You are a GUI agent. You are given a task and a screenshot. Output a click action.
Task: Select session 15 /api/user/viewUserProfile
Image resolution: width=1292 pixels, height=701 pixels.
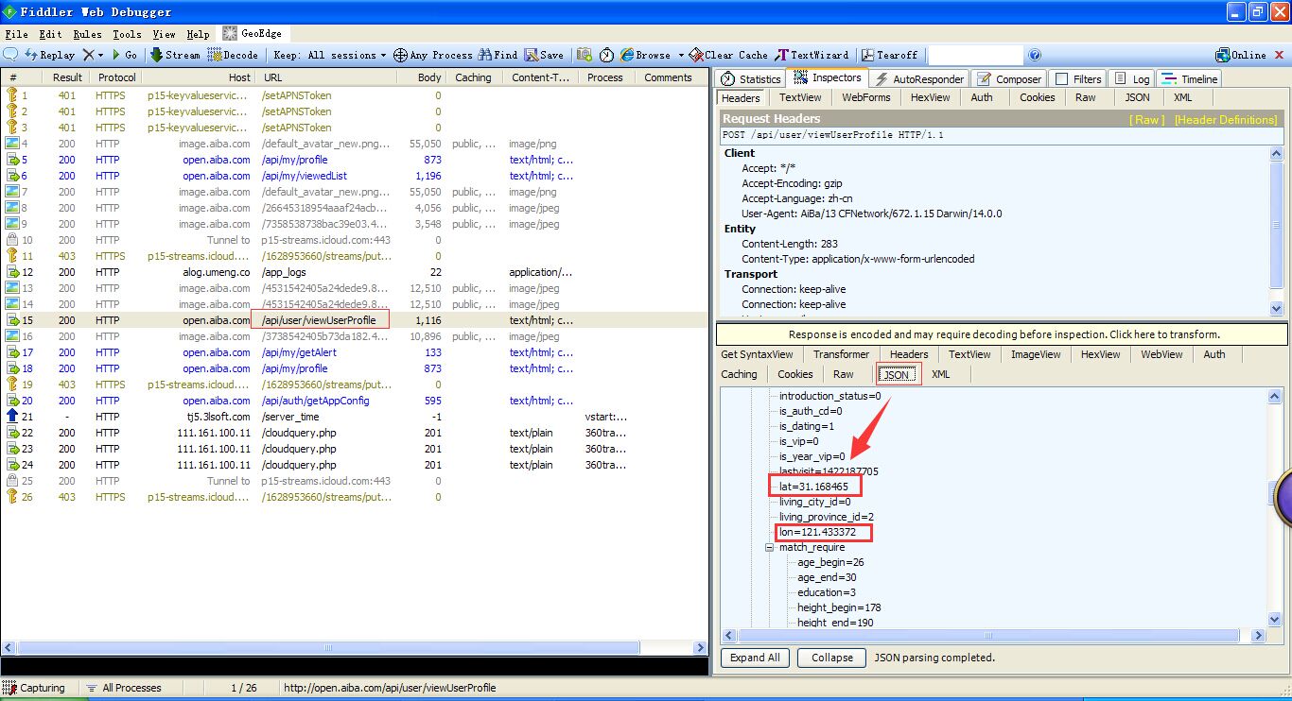[x=354, y=320]
